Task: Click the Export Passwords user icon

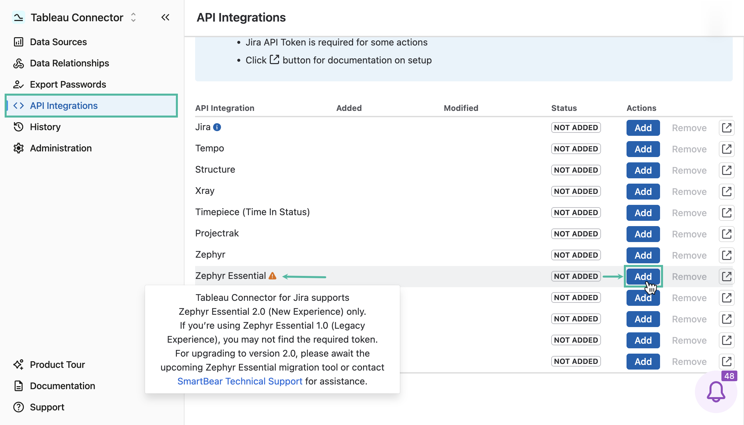Action: tap(19, 84)
